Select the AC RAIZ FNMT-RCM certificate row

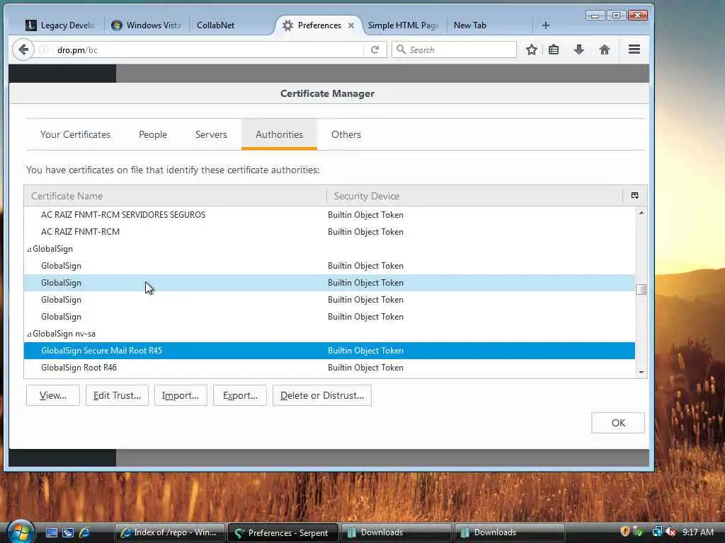click(x=329, y=232)
